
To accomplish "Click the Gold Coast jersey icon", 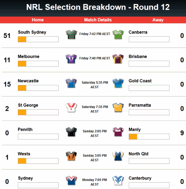I will point(118,83).
